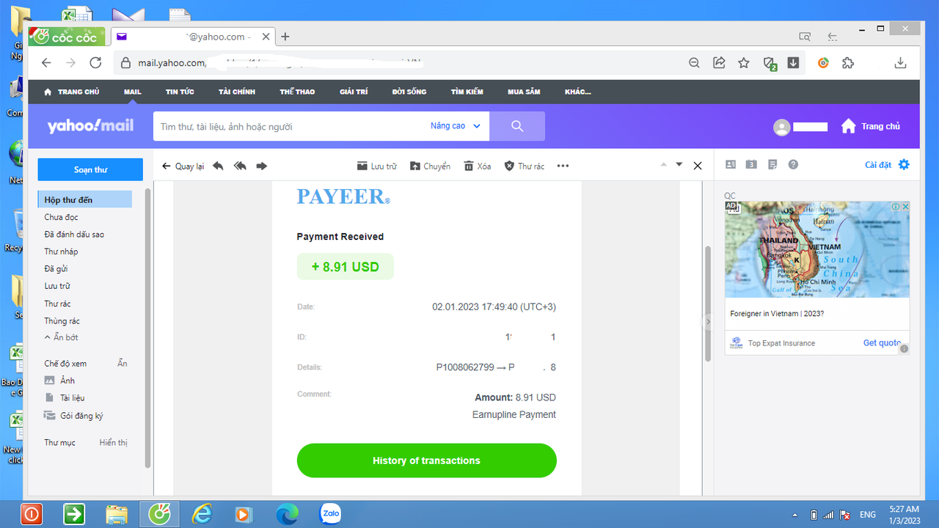This screenshot has width=939, height=528.
Task: Select Hộp thư đến inbox folder
Action: tap(85, 199)
